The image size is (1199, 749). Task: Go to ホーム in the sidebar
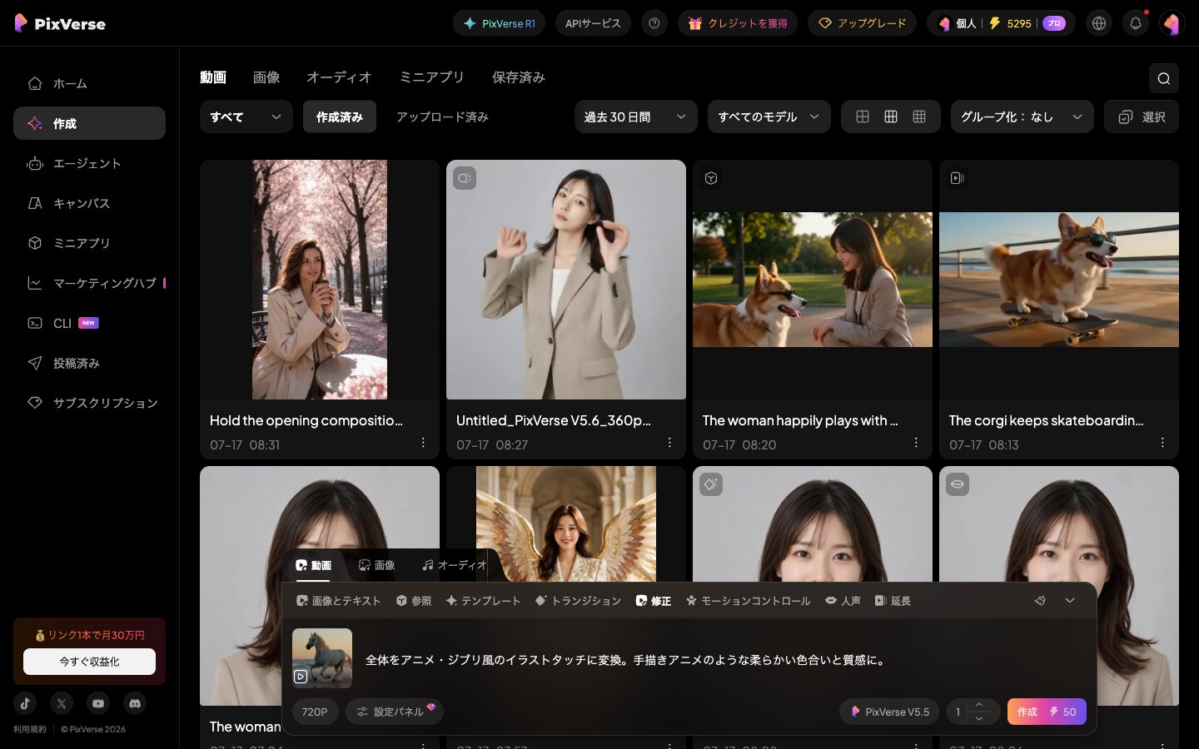(x=89, y=83)
